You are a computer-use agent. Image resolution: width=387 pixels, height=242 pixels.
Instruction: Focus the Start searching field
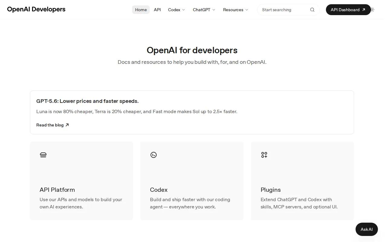pos(288,10)
